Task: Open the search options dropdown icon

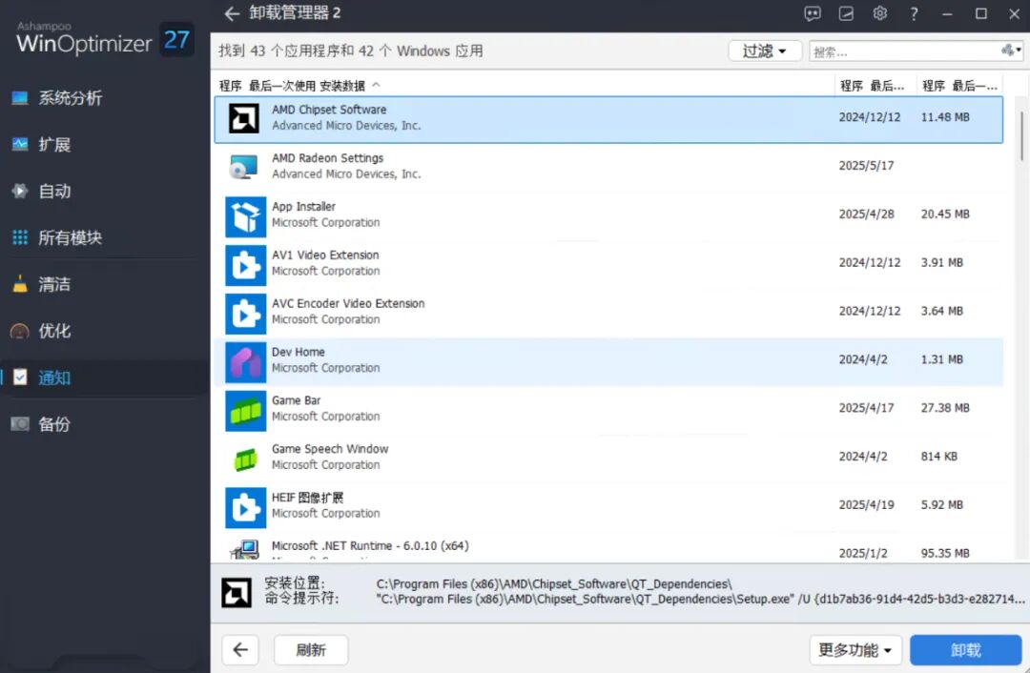Action: click(x=1010, y=51)
